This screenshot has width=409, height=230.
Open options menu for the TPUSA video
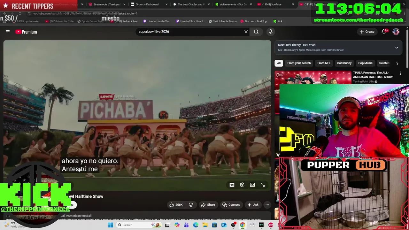(401, 73)
